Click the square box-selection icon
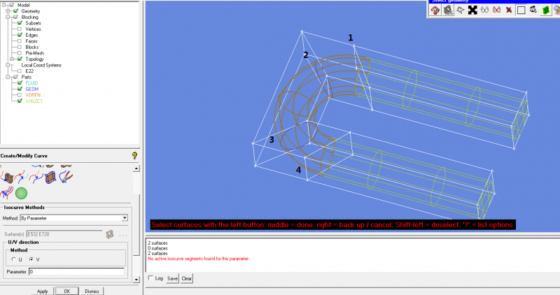560x295 pixels. click(521, 10)
